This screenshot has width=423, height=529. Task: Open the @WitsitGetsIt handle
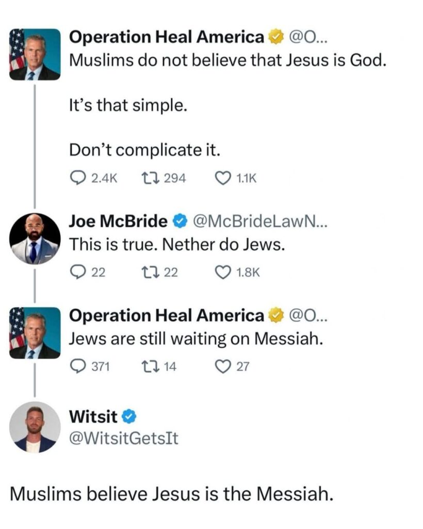pyautogui.click(x=124, y=439)
